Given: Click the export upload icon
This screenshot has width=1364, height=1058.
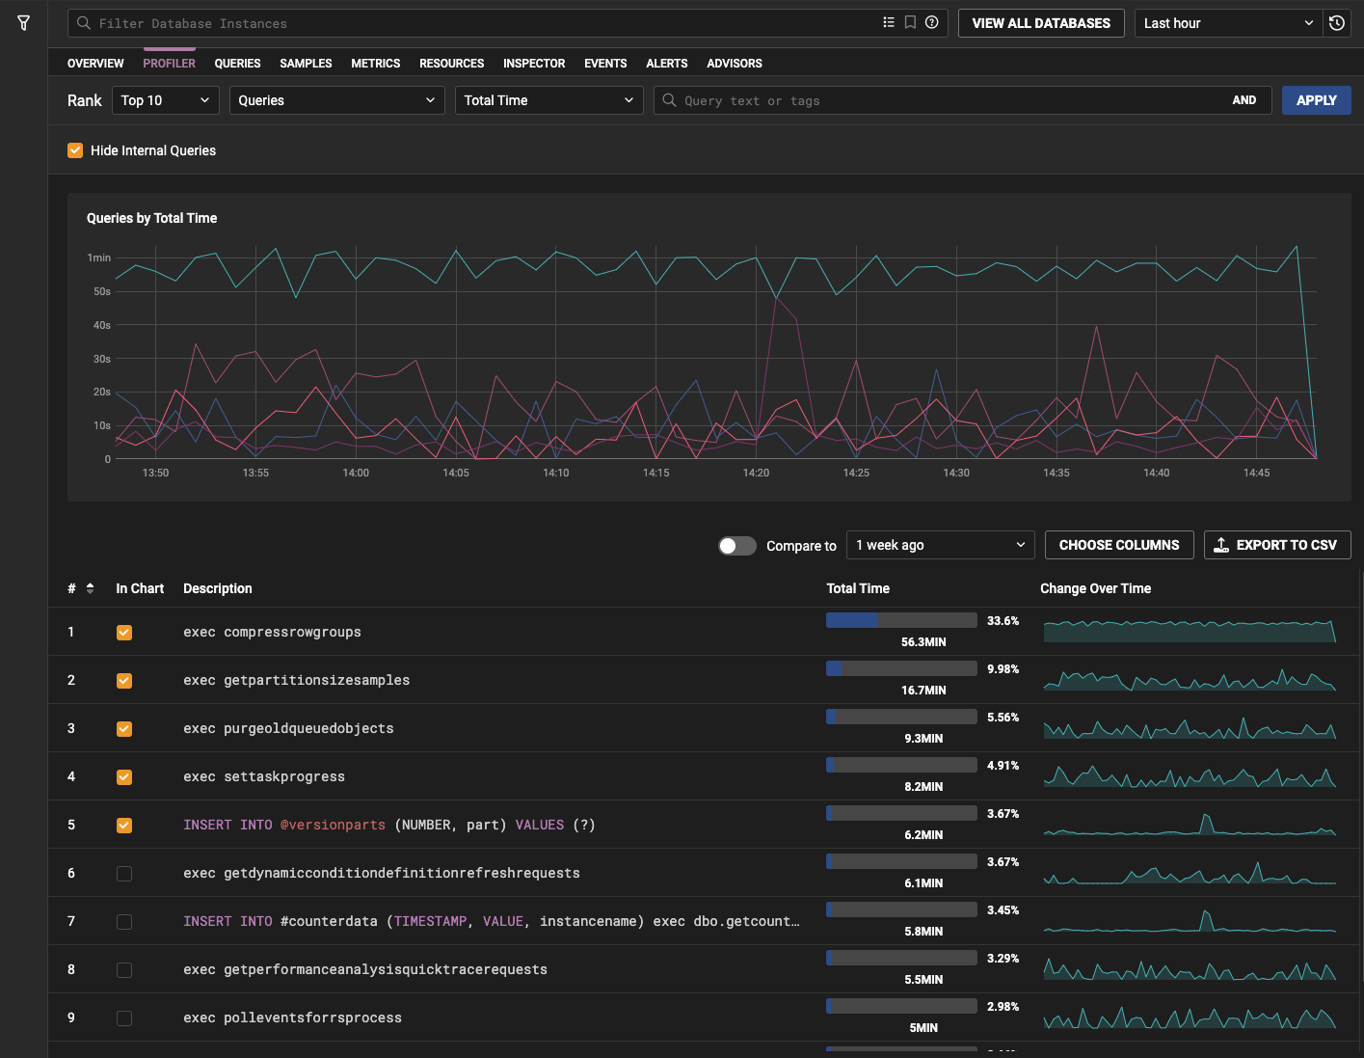Looking at the screenshot, I should pos(1221,545).
